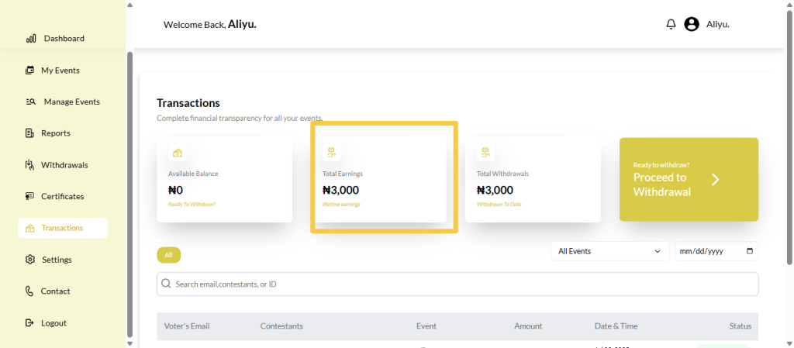Image resolution: width=794 pixels, height=348 pixels.
Task: Click the Total Withdrawals card icon
Action: point(485,153)
